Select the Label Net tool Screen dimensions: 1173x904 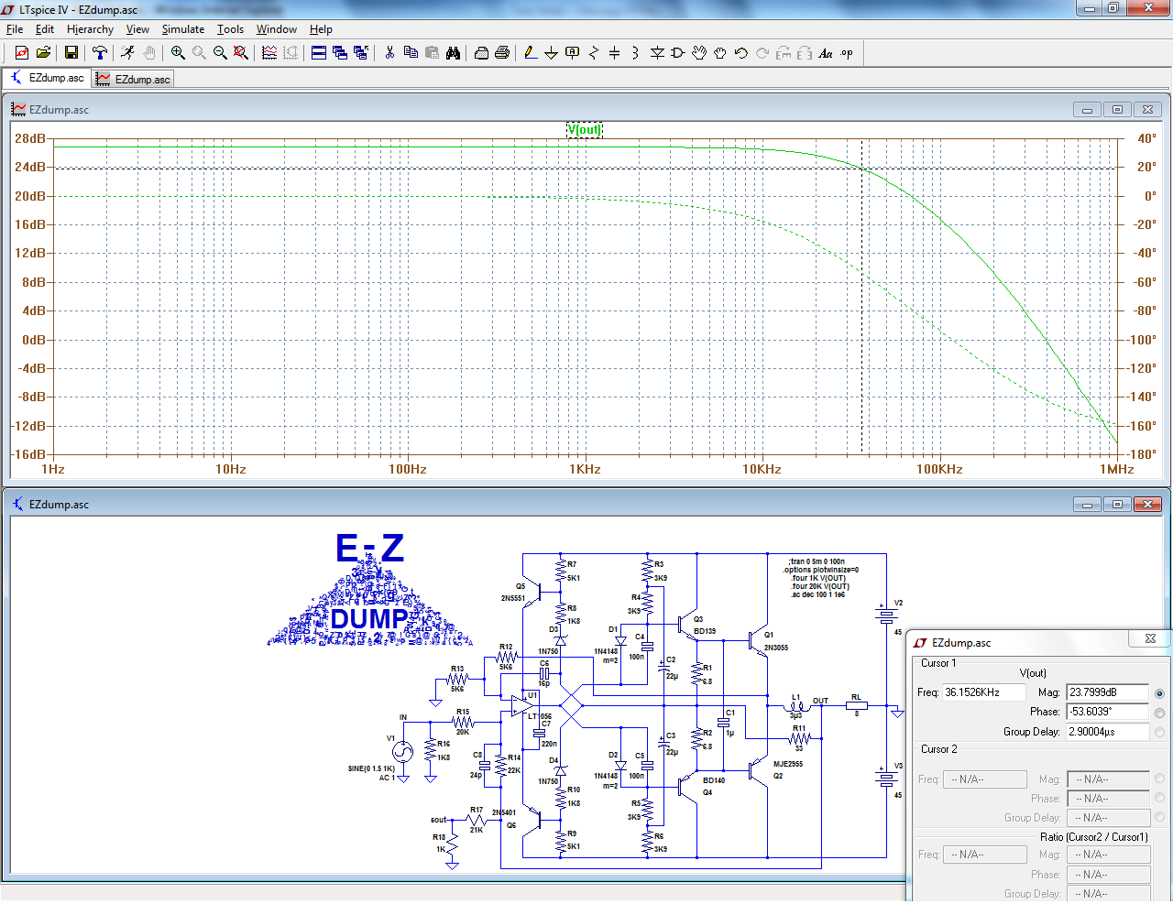coord(572,53)
